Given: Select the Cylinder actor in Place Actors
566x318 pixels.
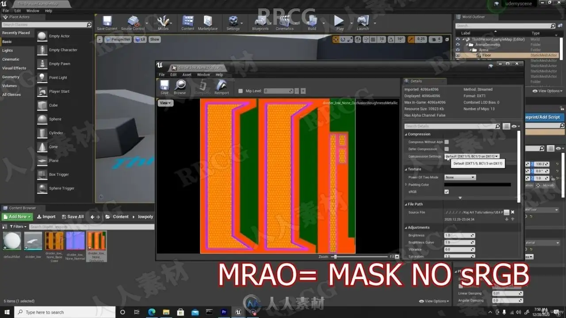Looking at the screenshot, I should (x=56, y=133).
